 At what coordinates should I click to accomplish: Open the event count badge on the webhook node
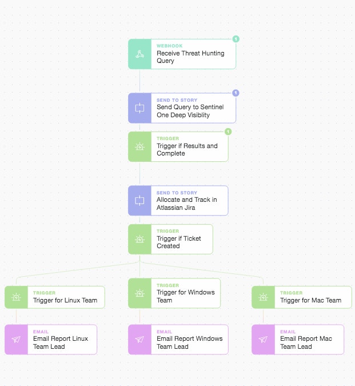[x=236, y=39]
